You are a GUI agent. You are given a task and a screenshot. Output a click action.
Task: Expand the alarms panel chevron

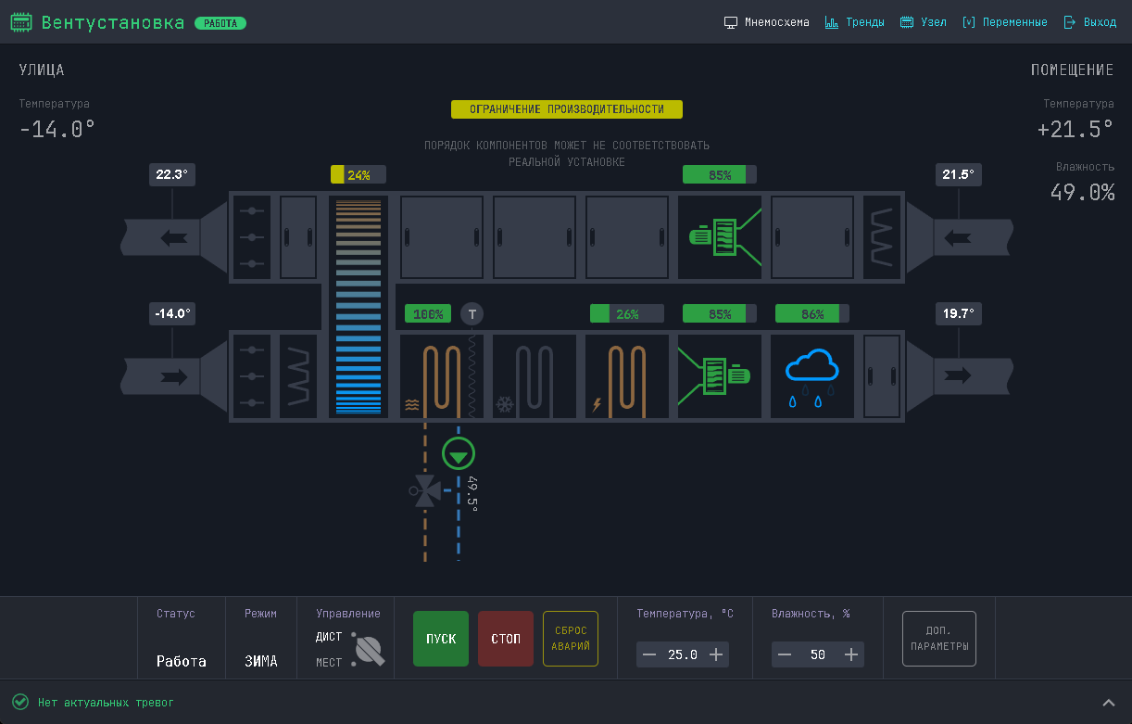coord(1108,703)
